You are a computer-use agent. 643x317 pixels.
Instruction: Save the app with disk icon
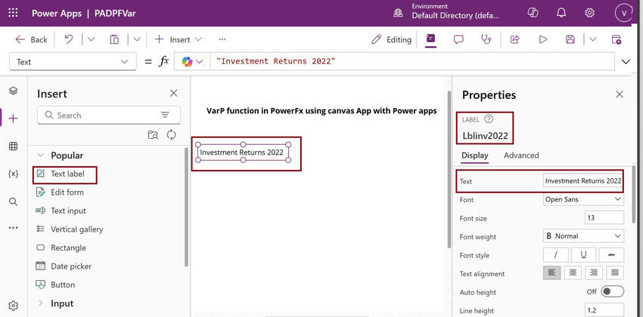click(570, 39)
